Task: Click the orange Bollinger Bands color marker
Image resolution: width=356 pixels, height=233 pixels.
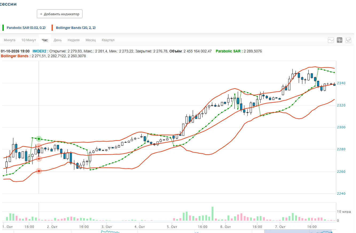Action: (52, 28)
